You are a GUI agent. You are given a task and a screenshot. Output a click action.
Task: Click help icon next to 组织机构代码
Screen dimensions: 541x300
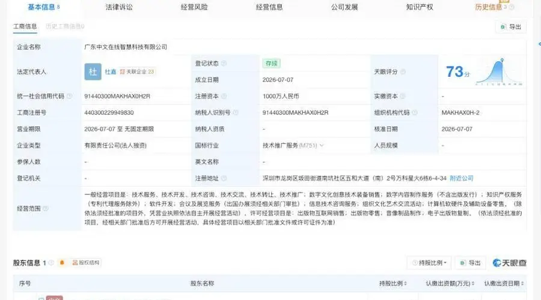(x=415, y=112)
